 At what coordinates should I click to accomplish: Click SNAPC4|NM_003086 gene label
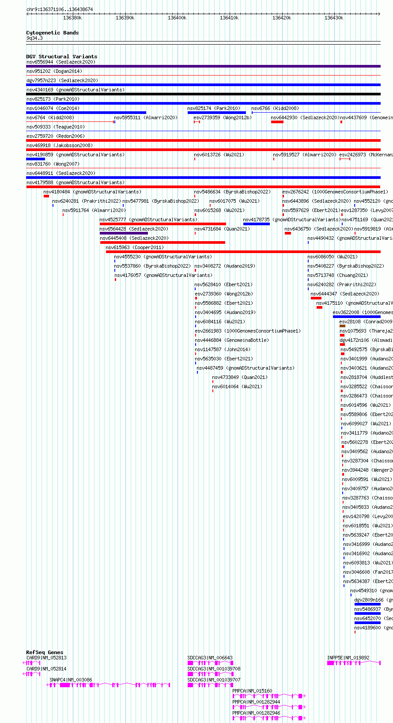(x=71, y=680)
